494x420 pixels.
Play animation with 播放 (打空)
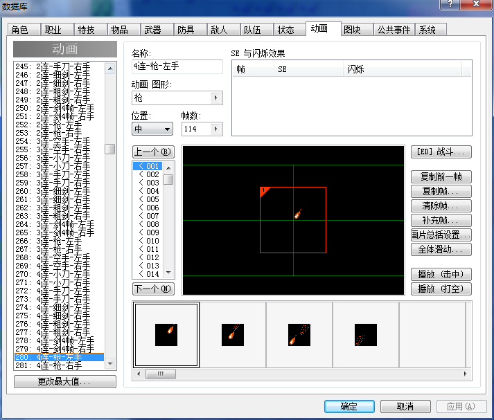click(x=441, y=289)
